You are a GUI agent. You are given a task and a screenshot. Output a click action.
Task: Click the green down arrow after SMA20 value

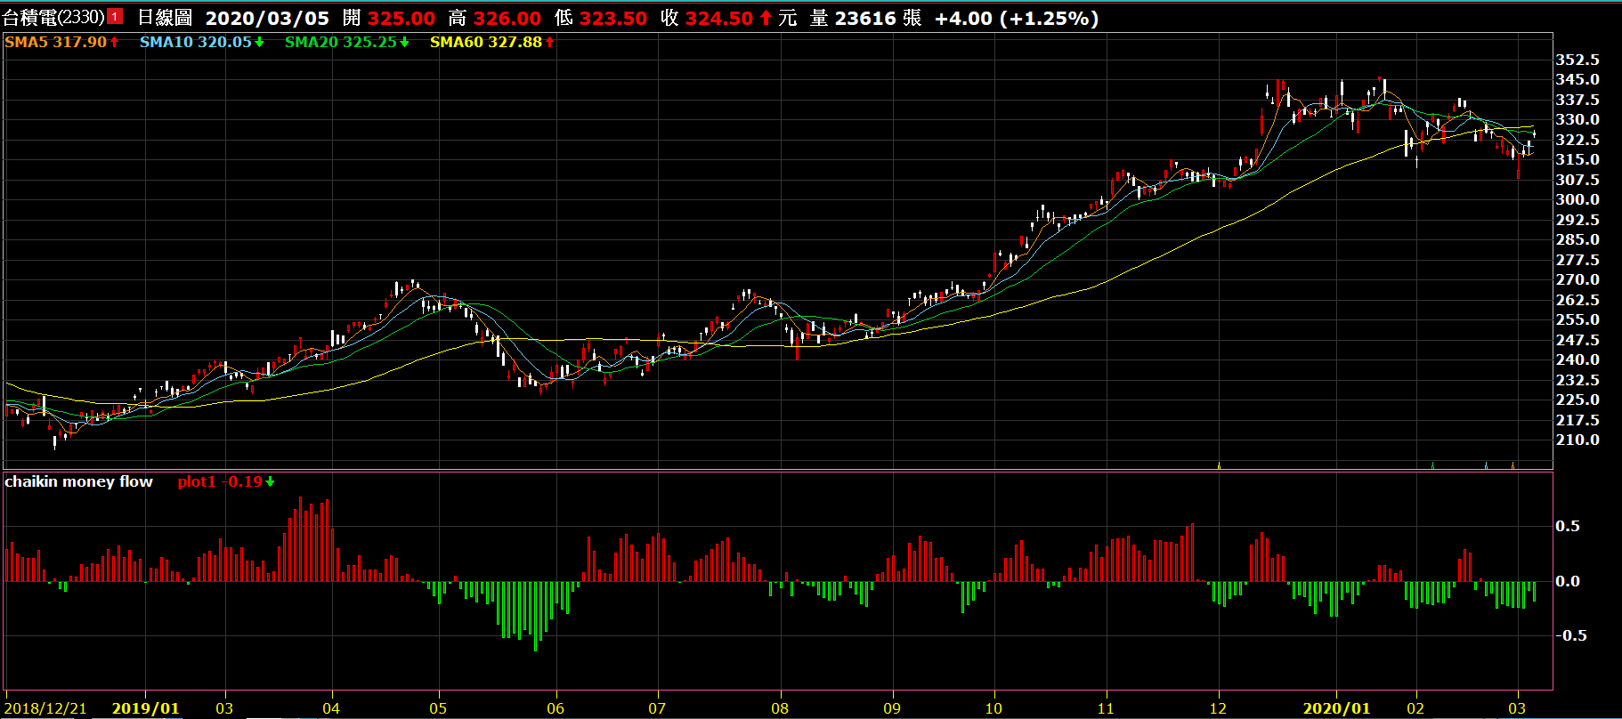(404, 42)
